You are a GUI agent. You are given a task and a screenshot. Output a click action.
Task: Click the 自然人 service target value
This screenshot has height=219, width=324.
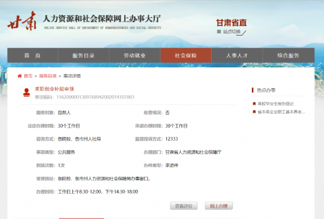64,112
